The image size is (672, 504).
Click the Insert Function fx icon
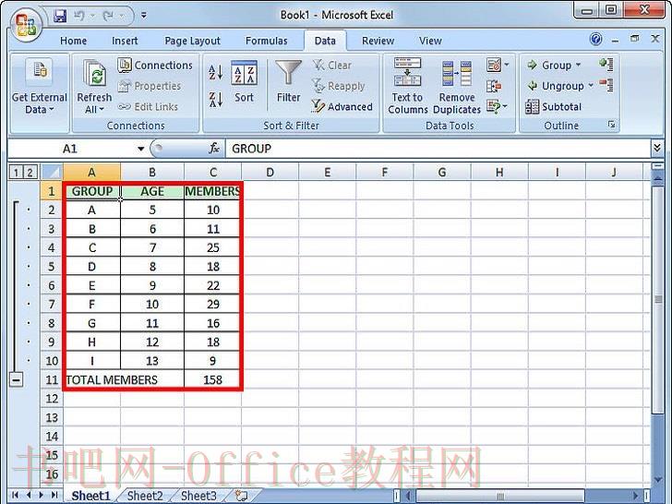tap(214, 149)
